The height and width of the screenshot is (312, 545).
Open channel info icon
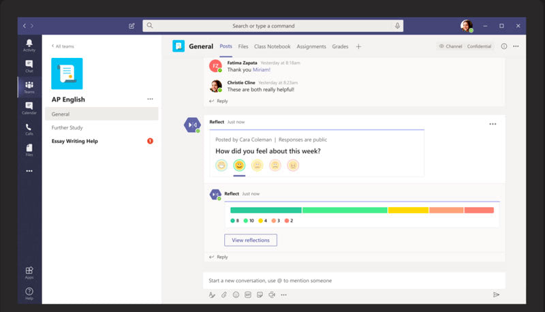pyautogui.click(x=504, y=46)
